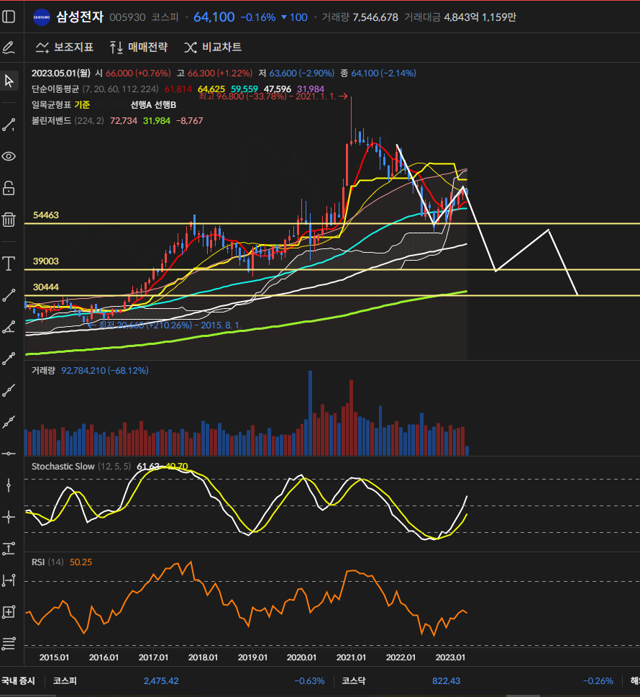Click the 거래량 volume panel label
Image resolution: width=640 pixels, height=697 pixels.
pos(43,370)
